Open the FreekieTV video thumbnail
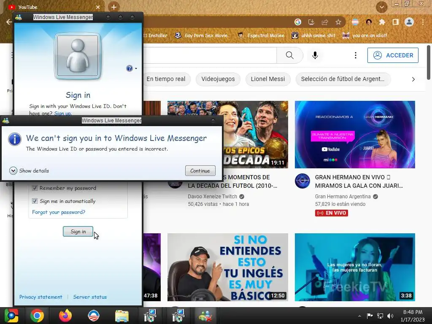Image resolution: width=432 pixels, height=324 pixels. pos(355,267)
